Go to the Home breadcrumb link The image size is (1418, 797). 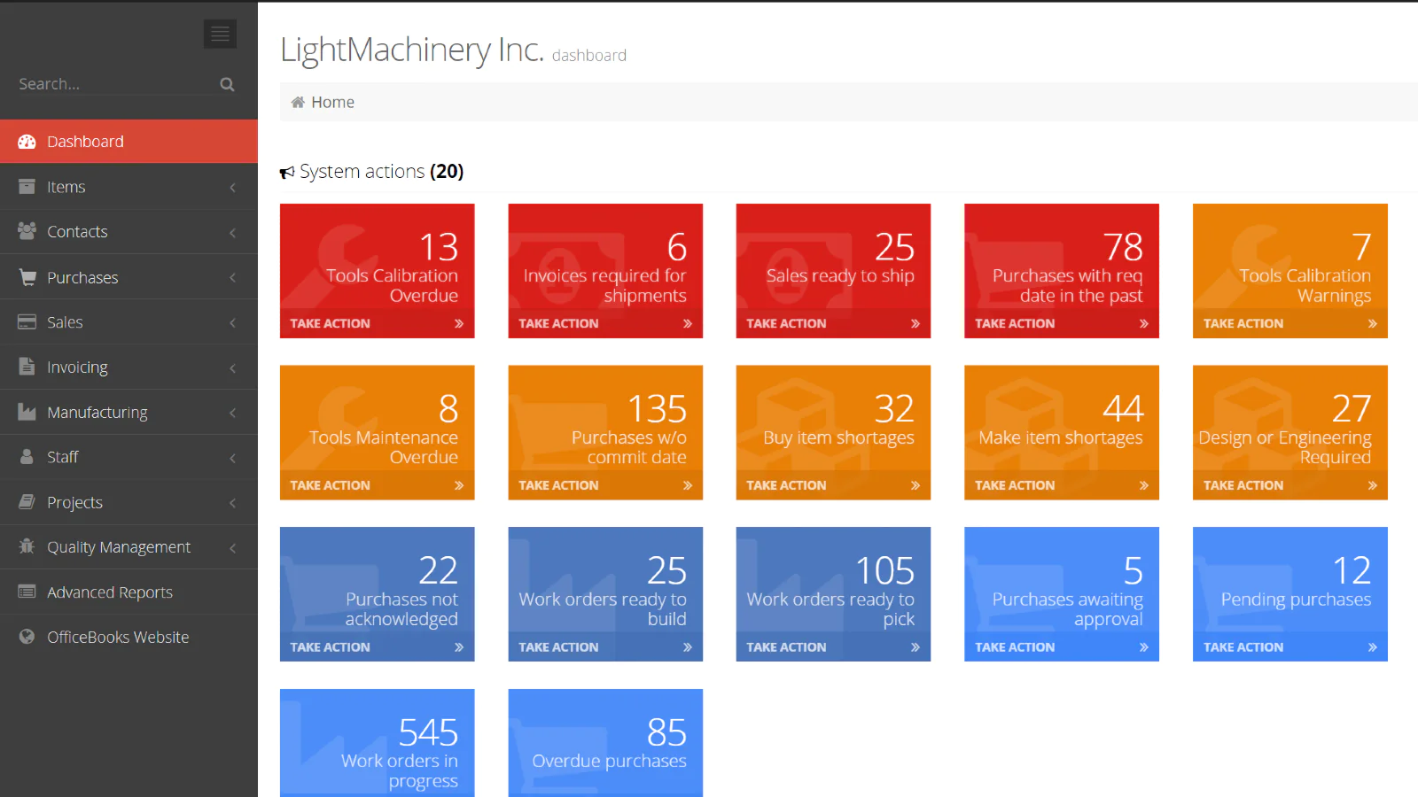[x=332, y=103]
